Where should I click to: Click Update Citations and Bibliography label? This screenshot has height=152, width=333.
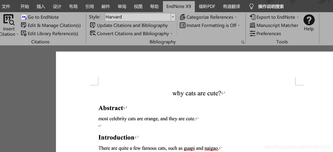tap(132, 26)
